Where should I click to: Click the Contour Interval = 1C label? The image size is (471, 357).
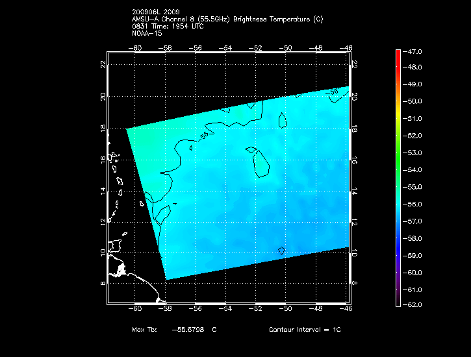(x=305, y=330)
